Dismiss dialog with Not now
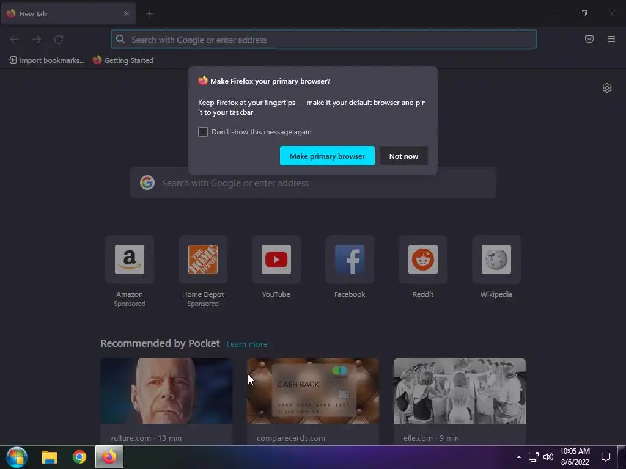626x469 pixels. (x=403, y=156)
